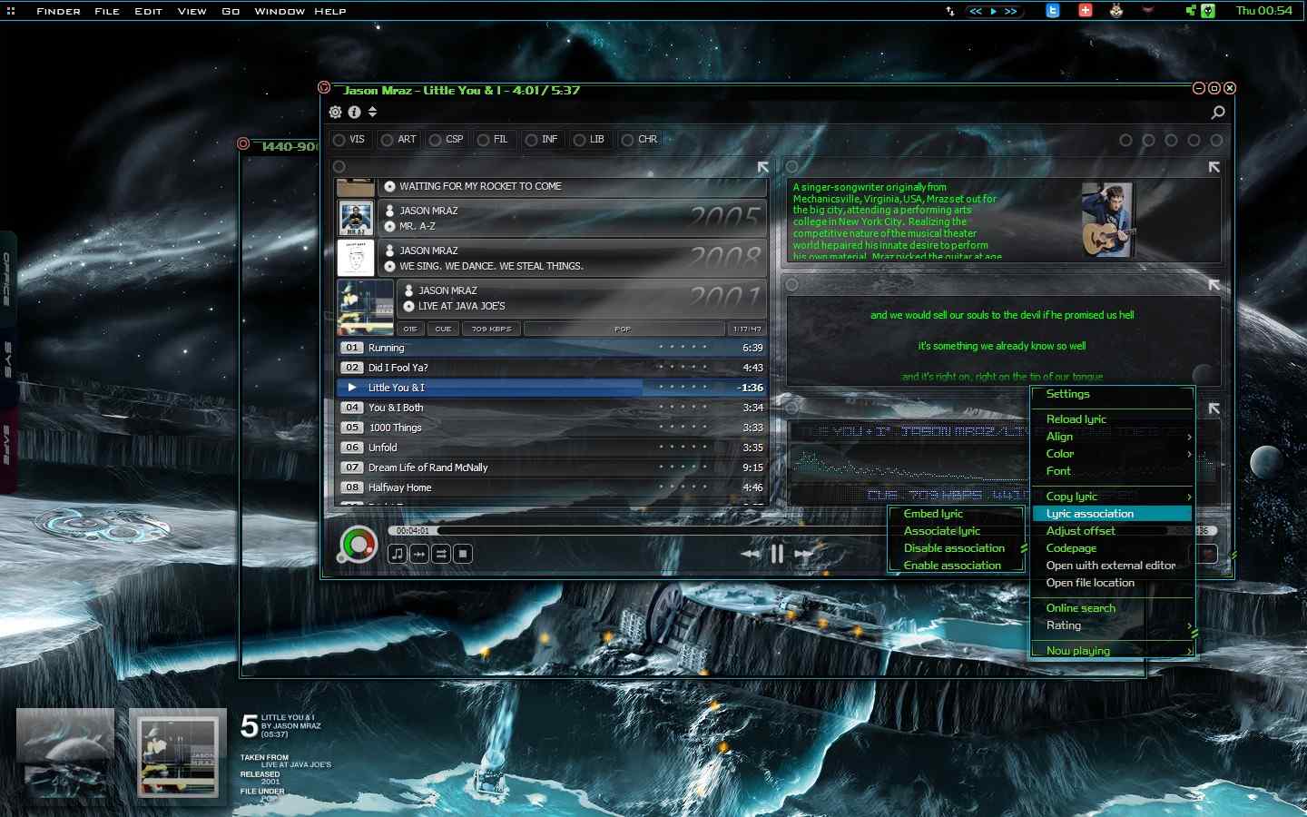Select the Mr. A-Z album row
The height and width of the screenshot is (817, 1307).
pyautogui.click(x=552, y=219)
